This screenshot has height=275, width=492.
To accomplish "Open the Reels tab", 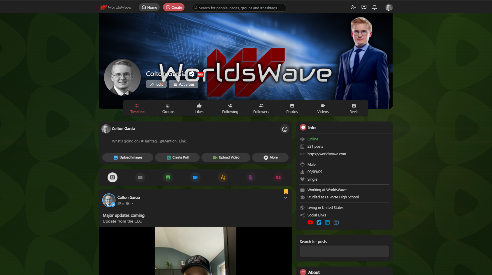I will click(354, 108).
